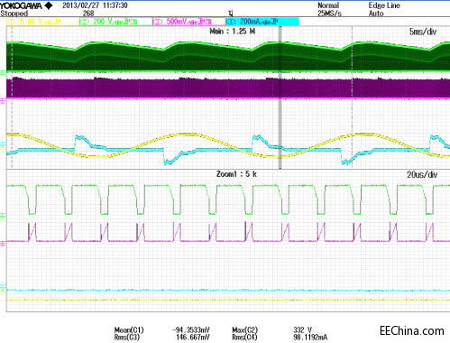
Task: Click the 'Rms(C3)' measurement label
Action: 127,338
